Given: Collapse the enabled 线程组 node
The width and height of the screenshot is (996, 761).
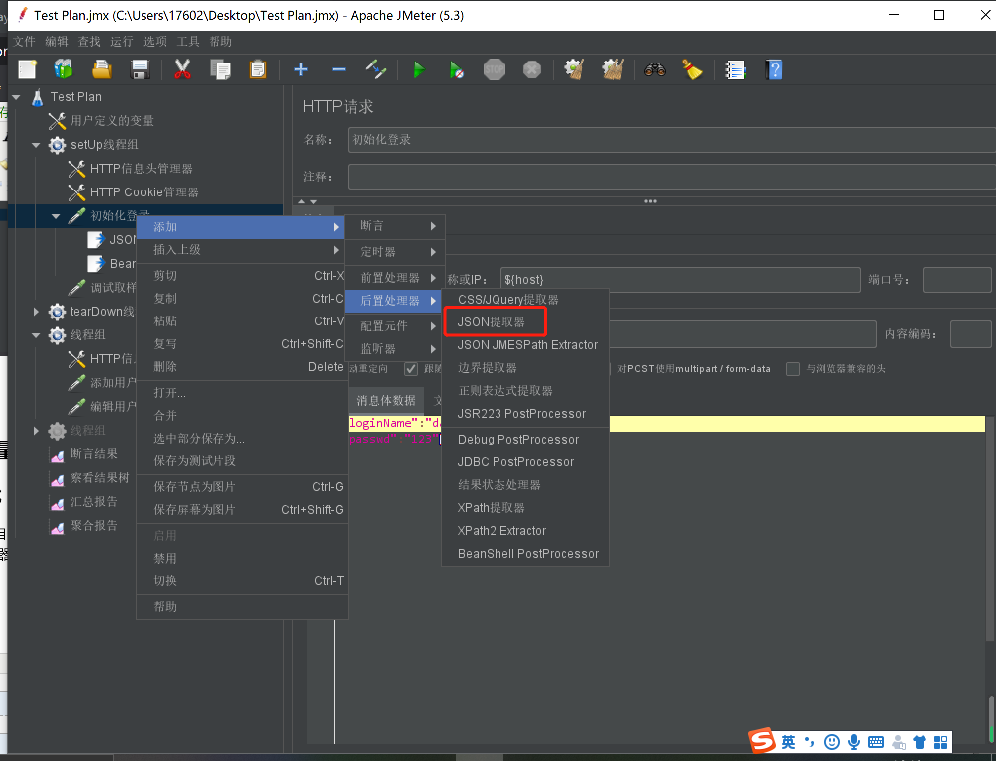Looking at the screenshot, I should click(36, 335).
